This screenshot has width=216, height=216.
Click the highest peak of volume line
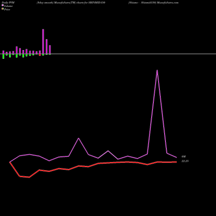coord(157,70)
